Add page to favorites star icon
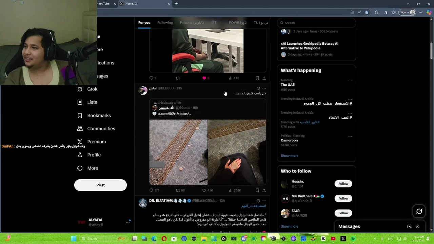This screenshot has height=244, width=434. [367, 12]
